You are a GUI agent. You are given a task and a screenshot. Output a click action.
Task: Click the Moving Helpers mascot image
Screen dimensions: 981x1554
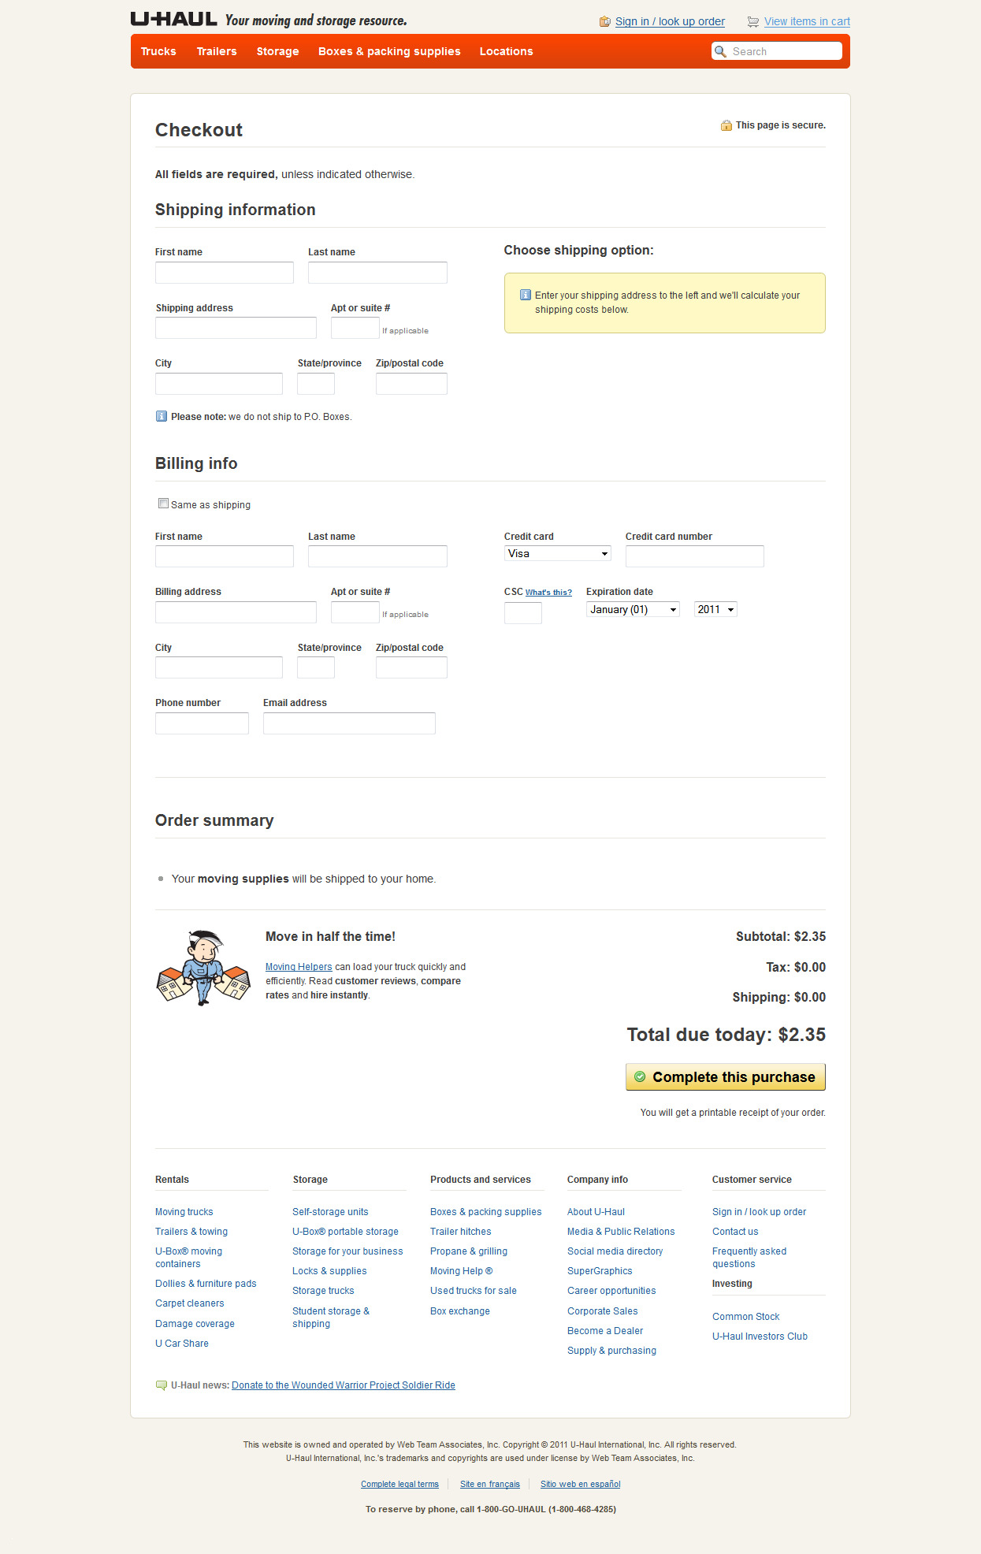[x=204, y=967]
